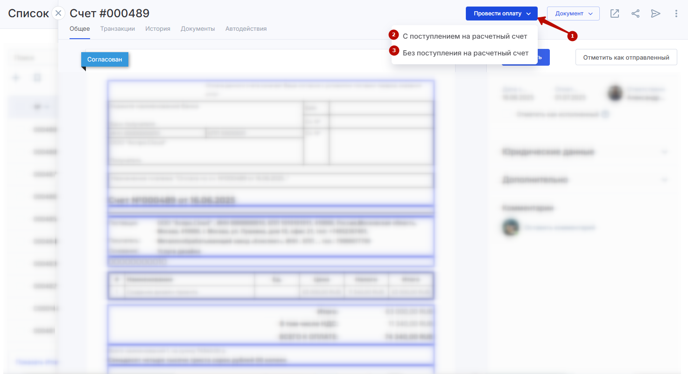
Task: Expand the 'Юридические данные' section
Action: click(x=664, y=152)
